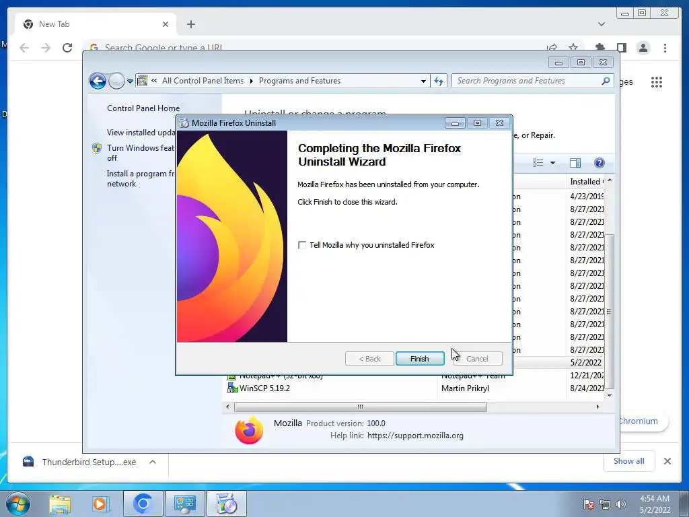
Task: Click Finish in Firefox Uninstall wizard
Action: [420, 359]
